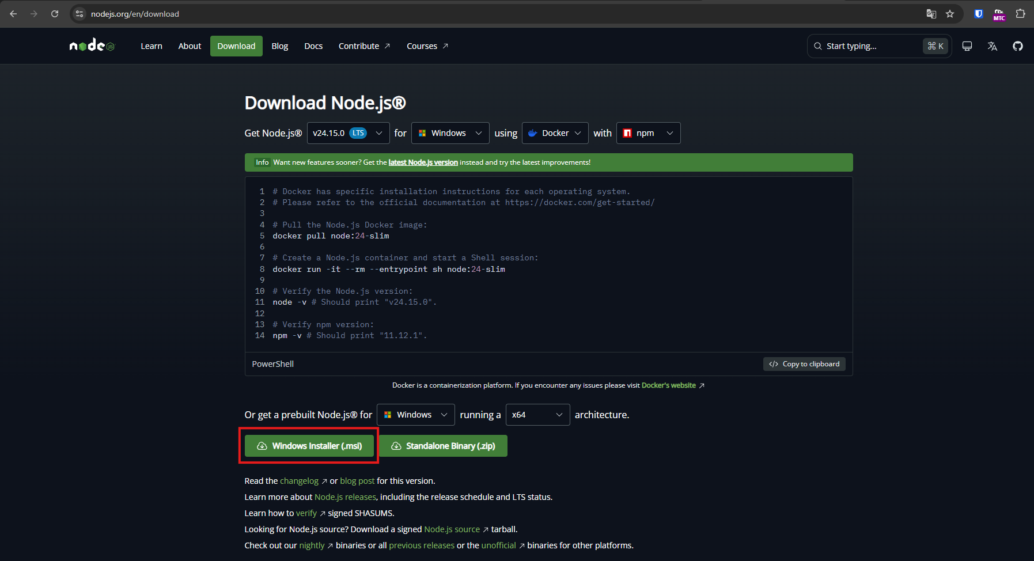Image resolution: width=1034 pixels, height=561 pixels.
Task: Open the browser extensions puzzle icon
Action: [x=1020, y=14]
